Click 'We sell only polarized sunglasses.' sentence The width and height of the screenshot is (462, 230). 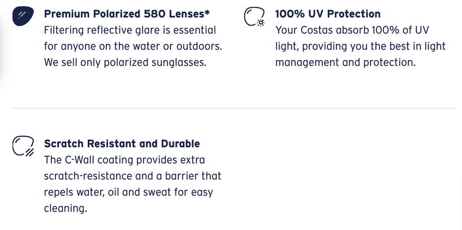pos(125,62)
